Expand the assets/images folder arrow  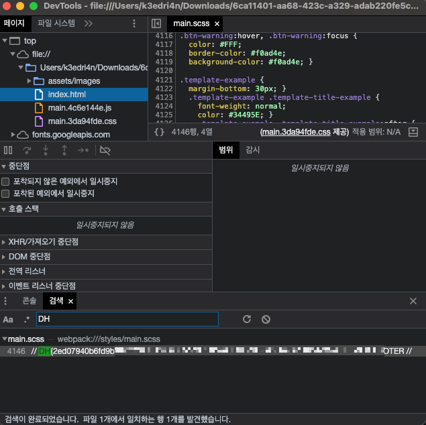[29, 80]
